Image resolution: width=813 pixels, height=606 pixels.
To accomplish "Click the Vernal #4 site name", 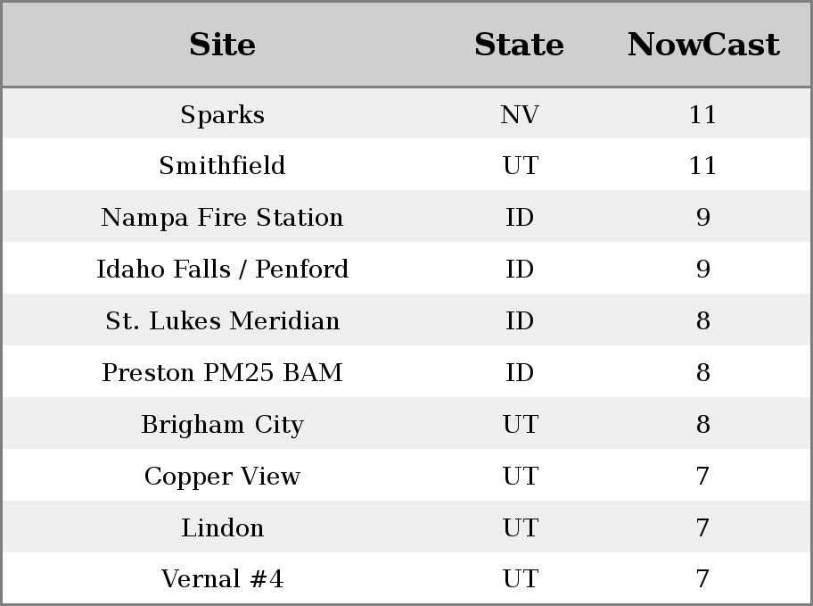I will point(222,580).
